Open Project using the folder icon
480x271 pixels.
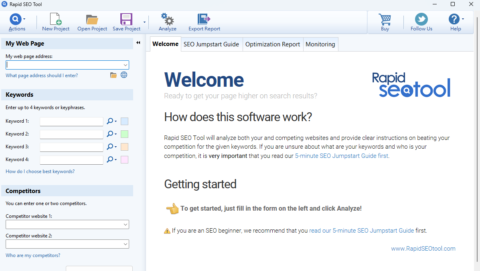[92, 19]
